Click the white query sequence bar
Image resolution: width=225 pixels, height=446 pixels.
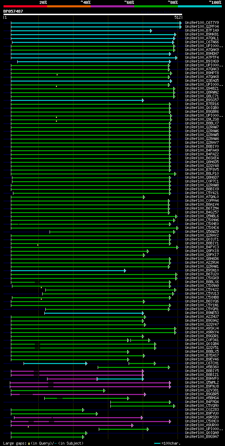(x=93, y=14)
